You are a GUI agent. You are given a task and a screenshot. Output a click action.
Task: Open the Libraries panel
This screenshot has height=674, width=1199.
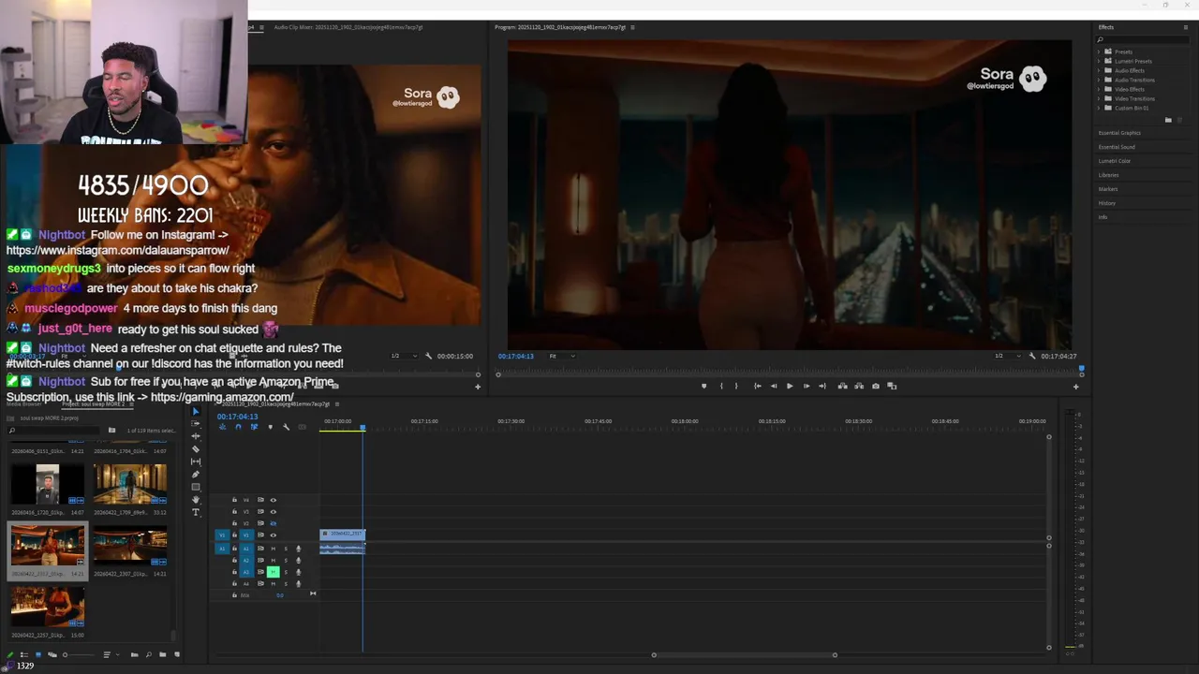(x=1108, y=175)
